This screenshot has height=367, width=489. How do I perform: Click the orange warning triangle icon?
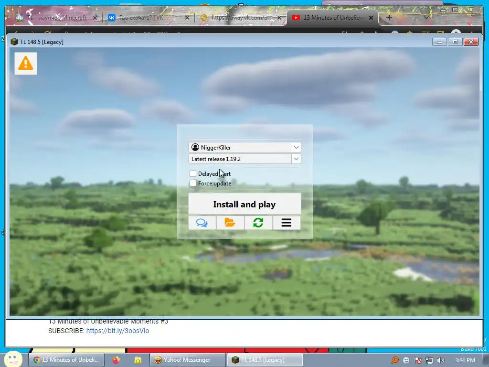(26, 64)
